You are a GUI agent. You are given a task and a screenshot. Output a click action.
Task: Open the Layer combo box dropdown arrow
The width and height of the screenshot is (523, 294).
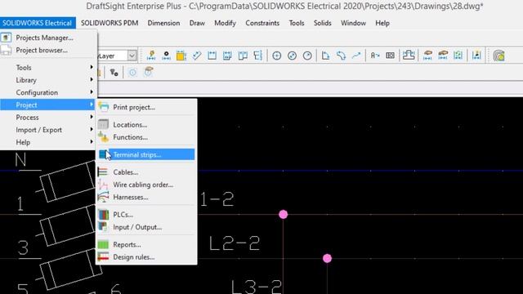click(x=132, y=56)
